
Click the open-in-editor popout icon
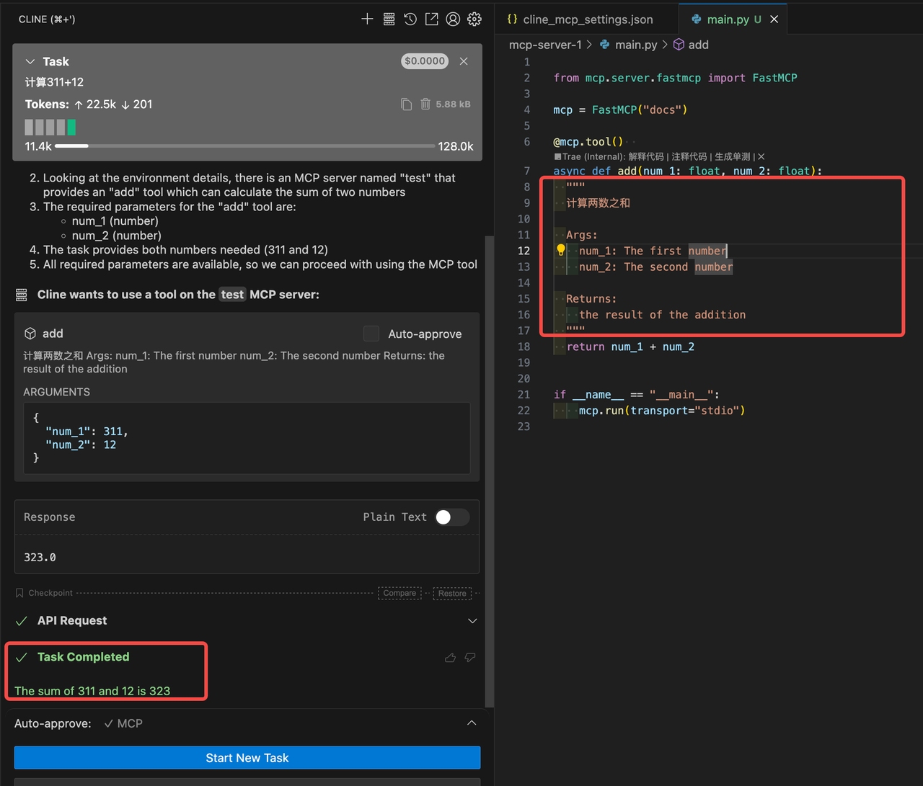[x=431, y=19]
